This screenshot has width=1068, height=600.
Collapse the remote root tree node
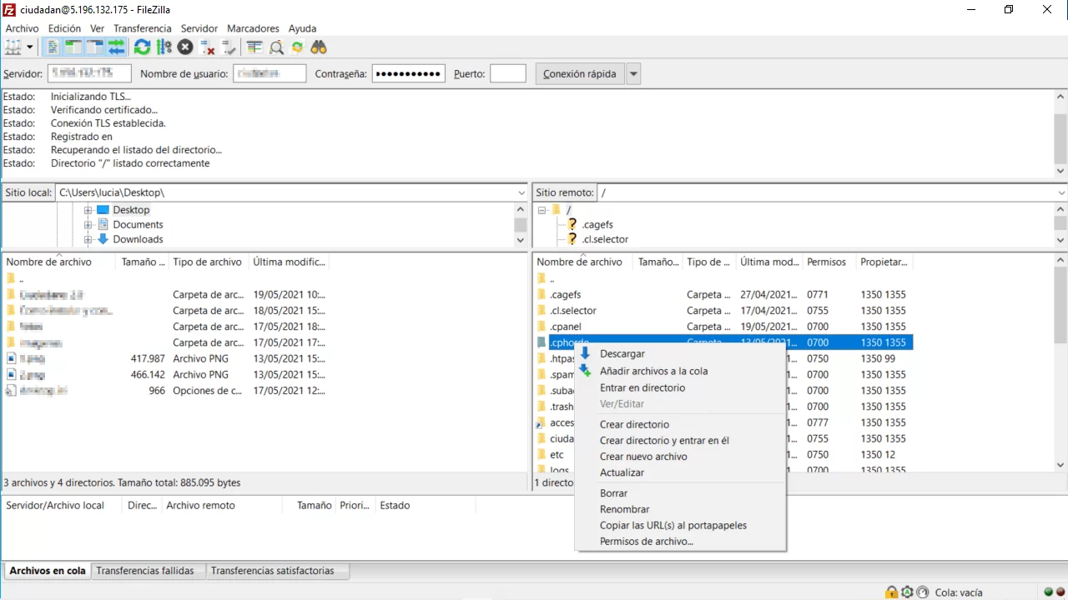click(x=542, y=210)
